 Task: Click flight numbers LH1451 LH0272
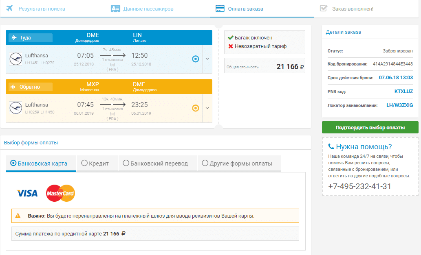(x=40, y=63)
